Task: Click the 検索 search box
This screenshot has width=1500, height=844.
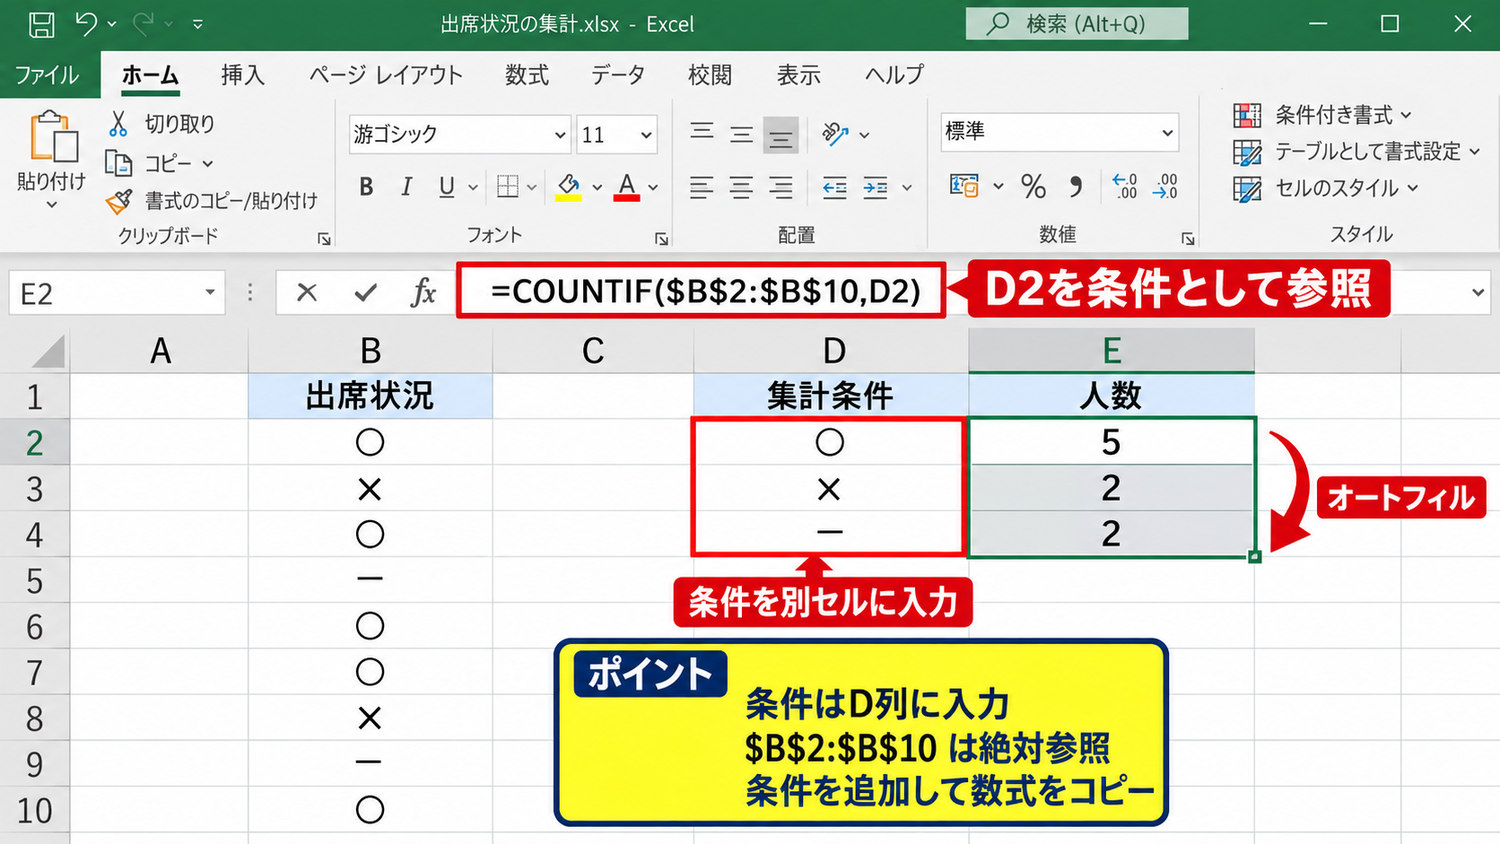Action: click(1077, 24)
